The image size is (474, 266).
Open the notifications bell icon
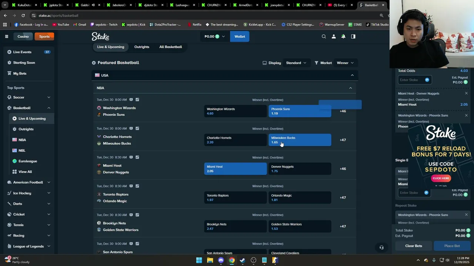pos(343,37)
